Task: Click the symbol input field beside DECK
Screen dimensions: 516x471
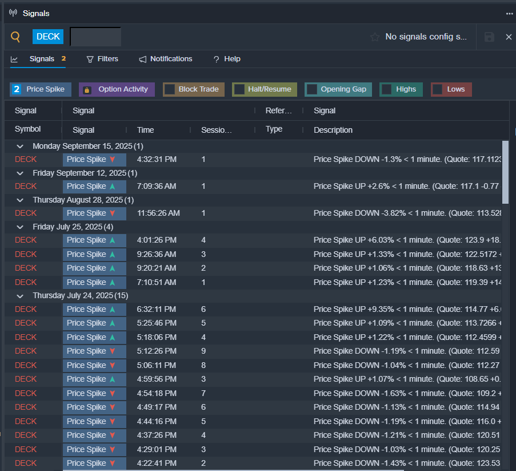Action: click(95, 37)
